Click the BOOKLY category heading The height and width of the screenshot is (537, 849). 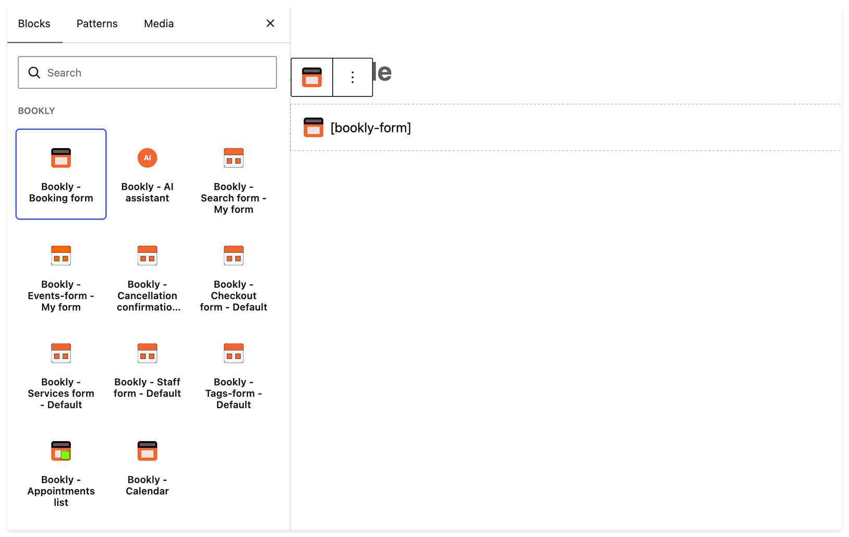pyautogui.click(x=37, y=111)
